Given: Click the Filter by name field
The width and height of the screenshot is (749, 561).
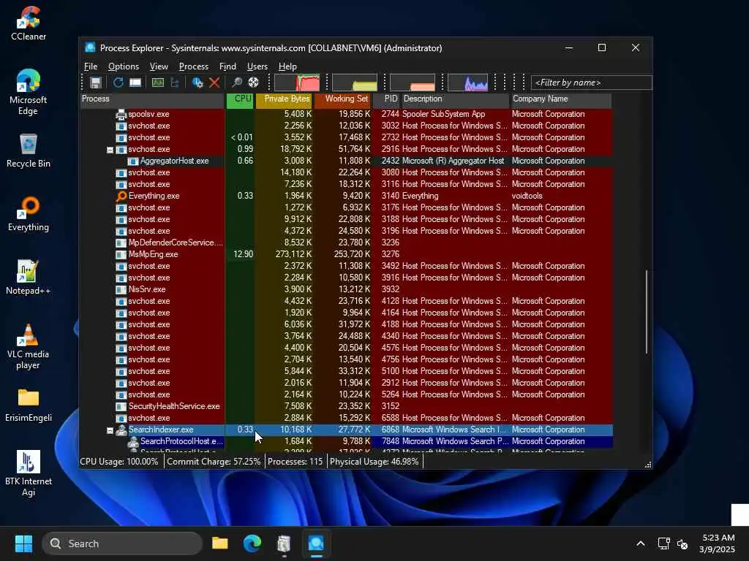Looking at the screenshot, I should tap(591, 83).
